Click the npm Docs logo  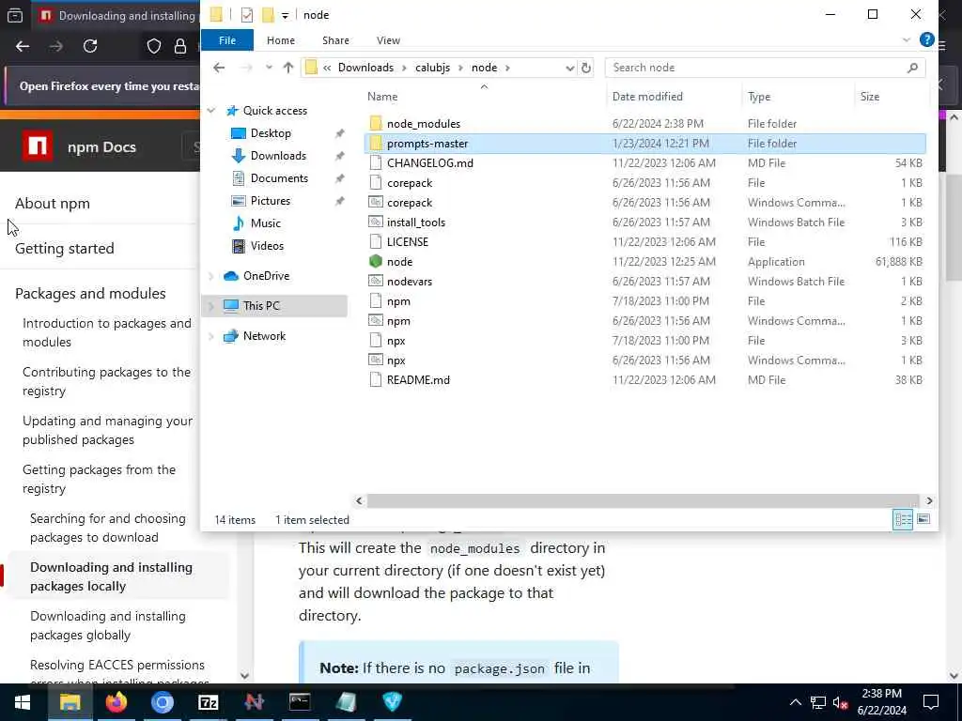pos(38,146)
